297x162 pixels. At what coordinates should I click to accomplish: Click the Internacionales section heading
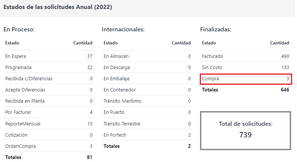[123, 29]
